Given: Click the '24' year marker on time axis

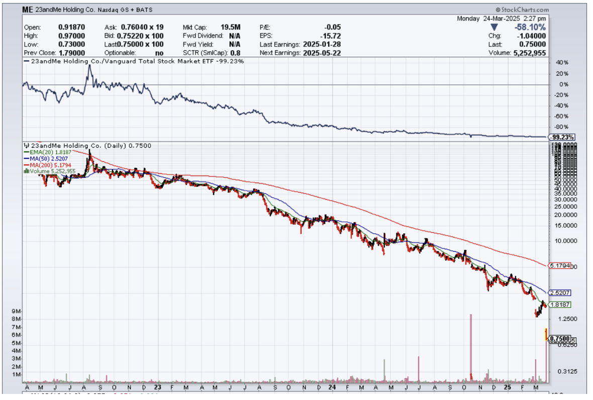Looking at the screenshot, I should pyautogui.click(x=333, y=387).
